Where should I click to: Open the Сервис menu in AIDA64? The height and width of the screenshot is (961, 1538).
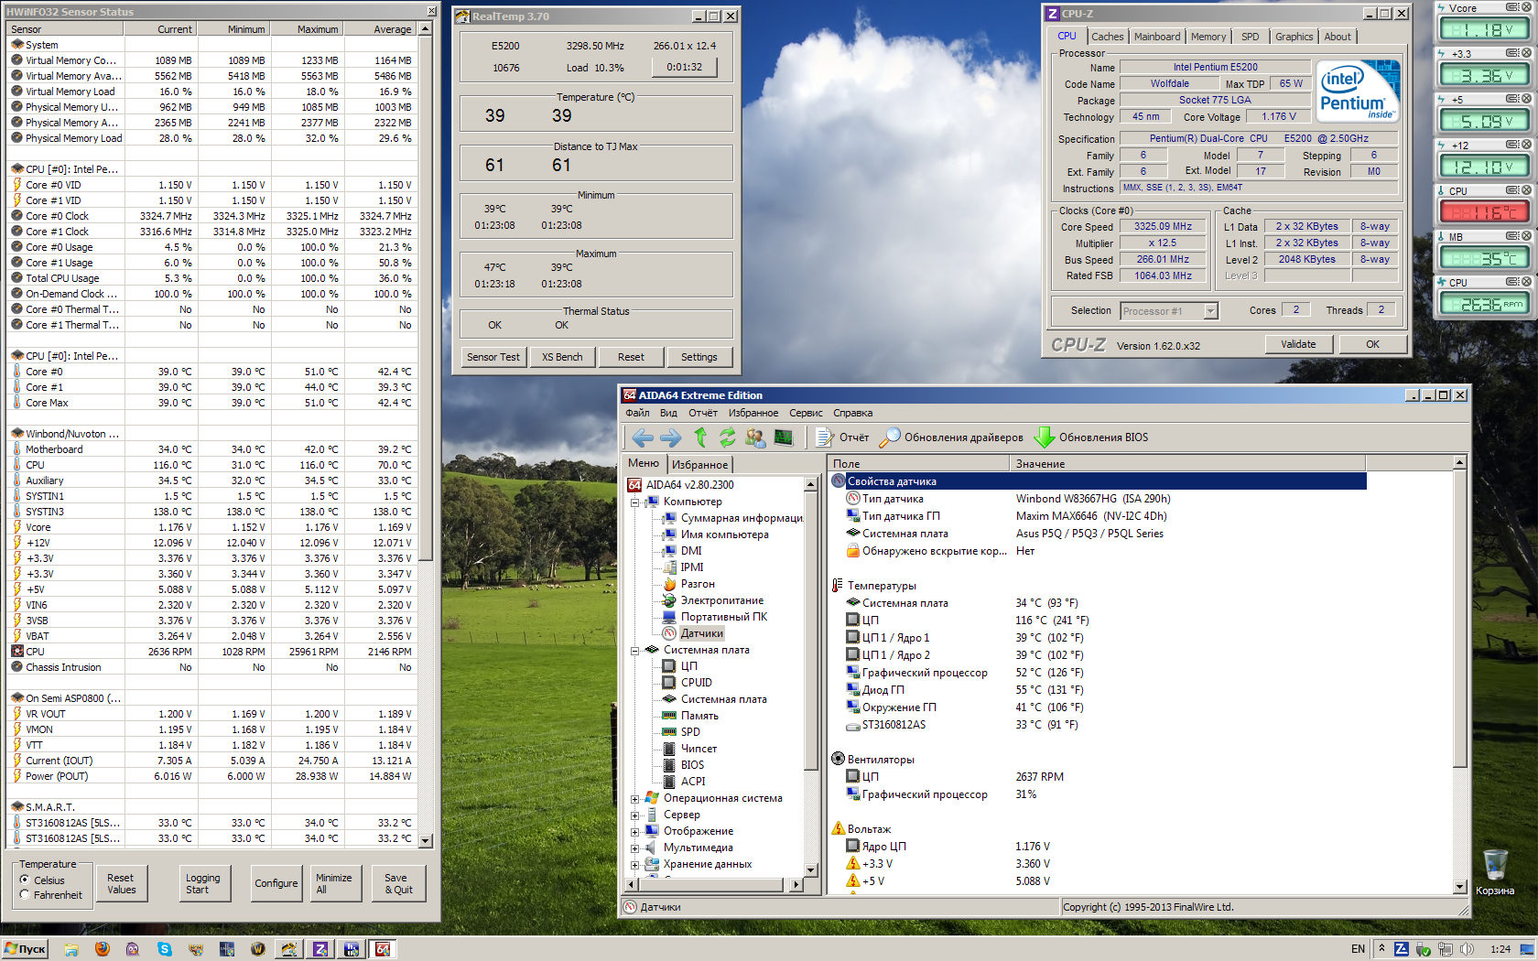click(806, 413)
